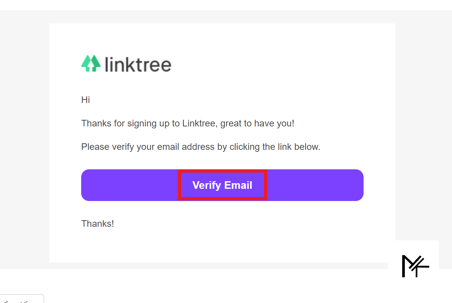Click inside the red highlight box
Image resolution: width=452 pixels, height=303 pixels.
coord(222,185)
